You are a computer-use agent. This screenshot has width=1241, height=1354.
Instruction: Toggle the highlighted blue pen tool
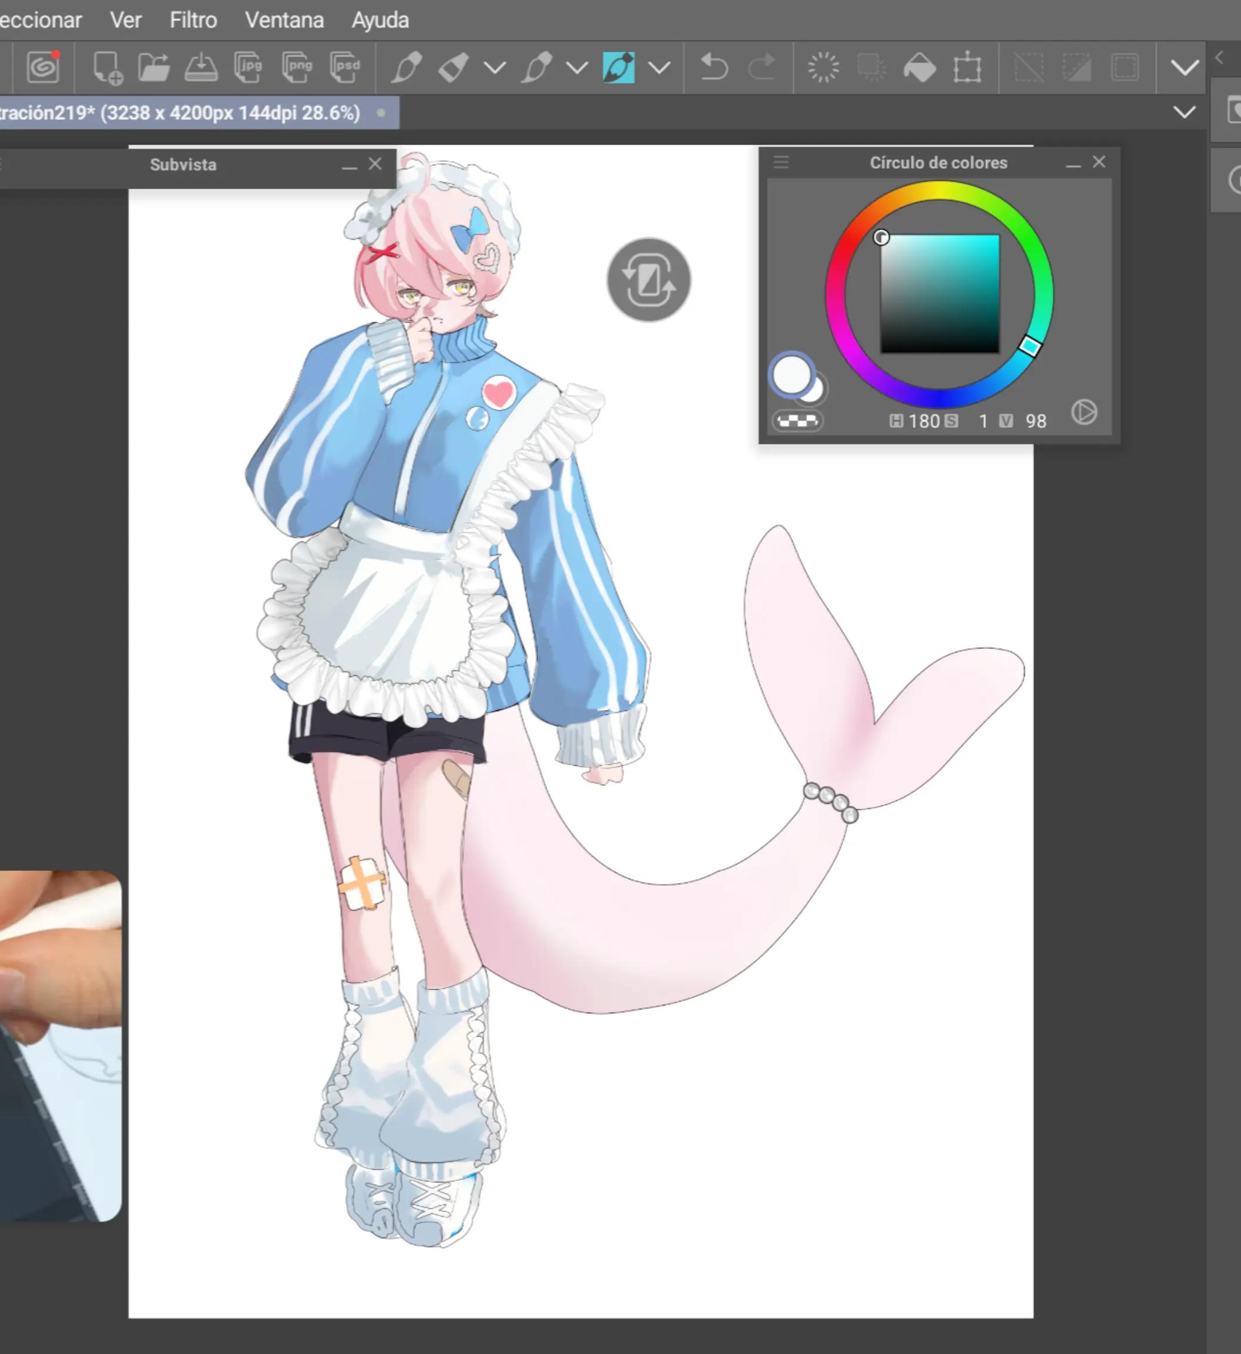(x=619, y=67)
